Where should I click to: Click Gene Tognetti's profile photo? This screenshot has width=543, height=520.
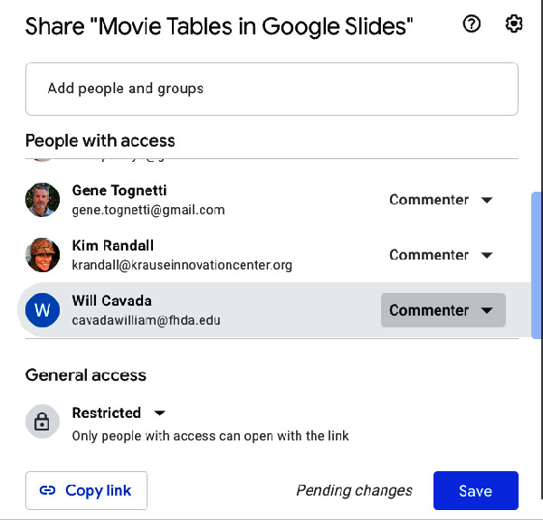pos(43,200)
